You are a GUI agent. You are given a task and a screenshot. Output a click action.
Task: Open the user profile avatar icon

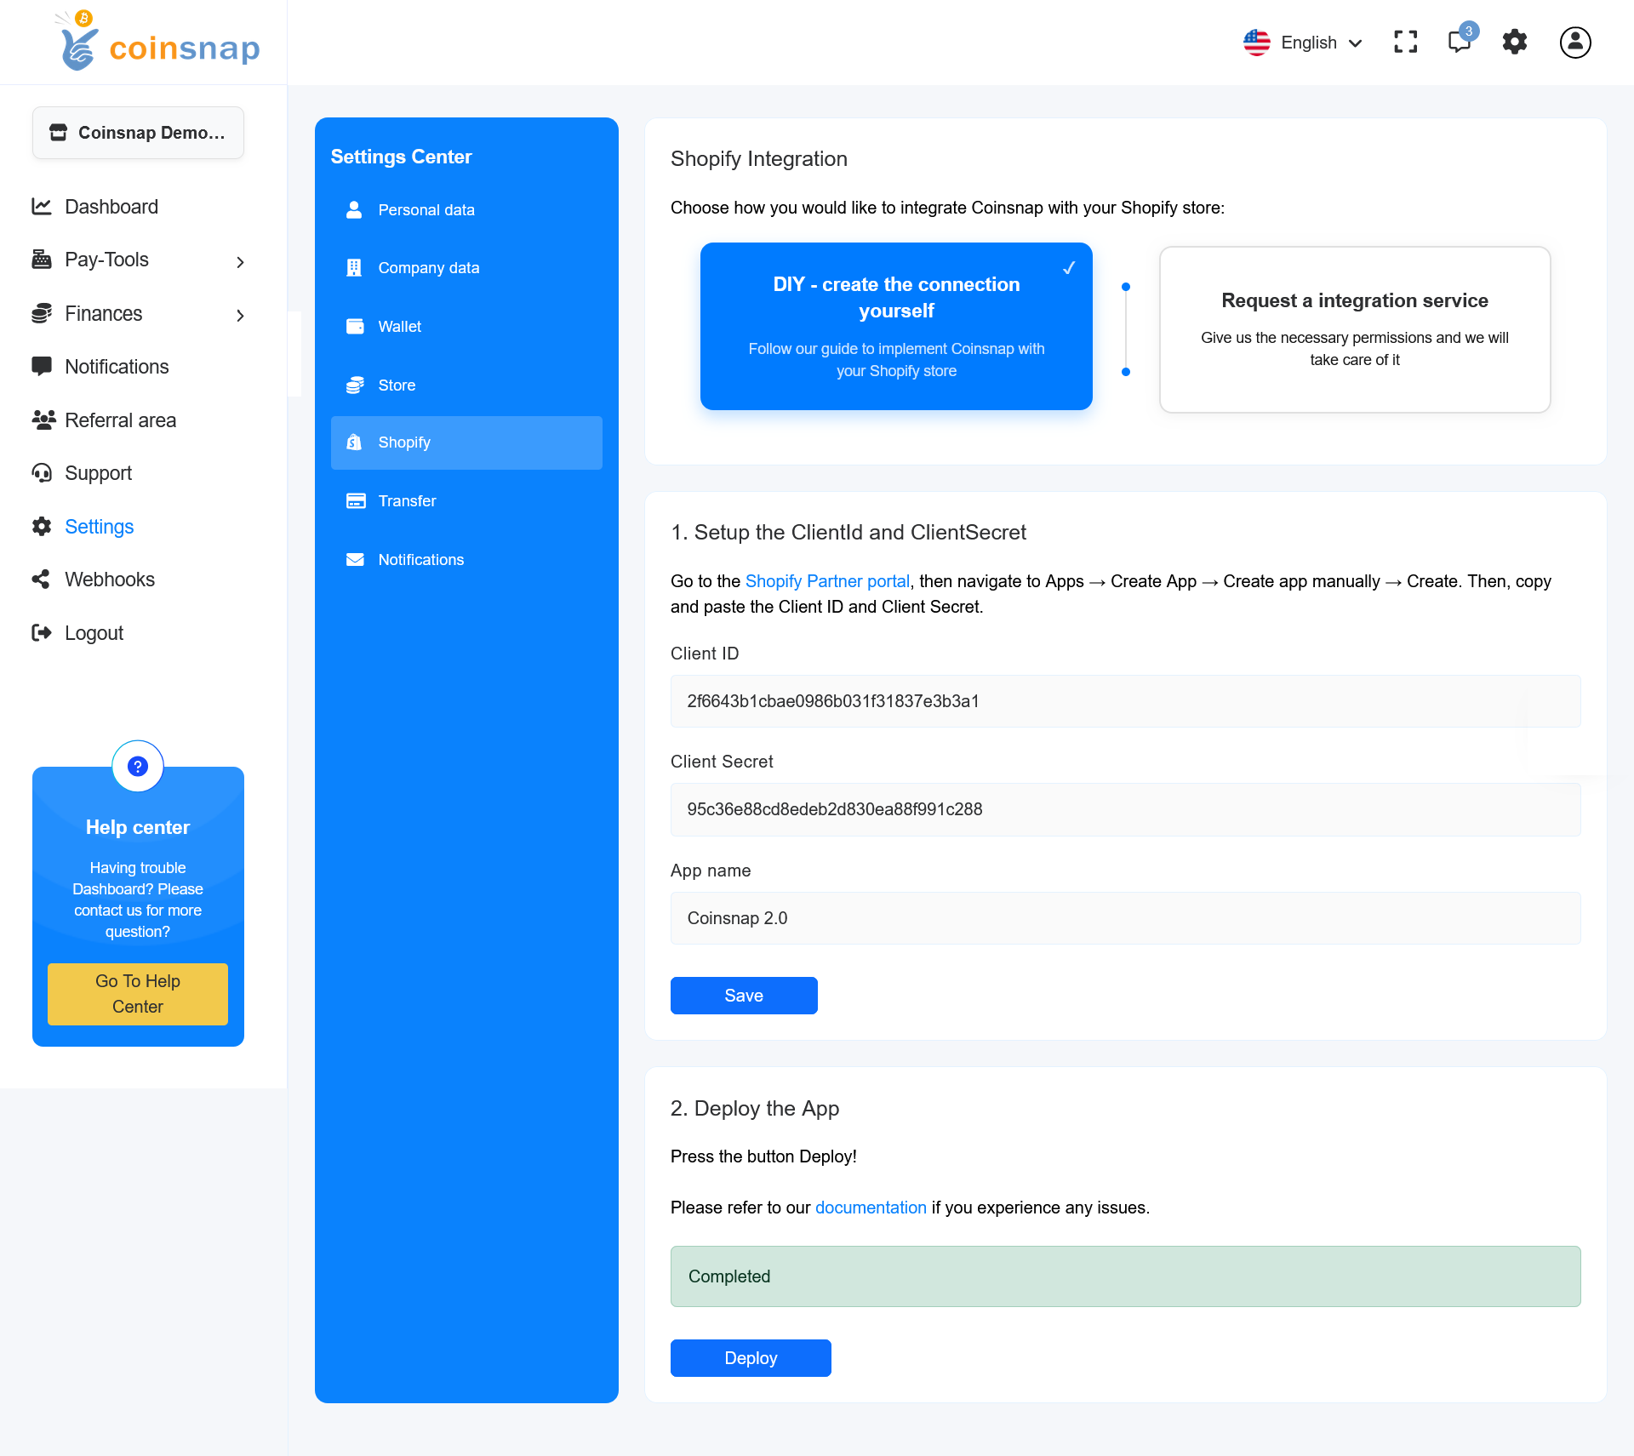1574,42
